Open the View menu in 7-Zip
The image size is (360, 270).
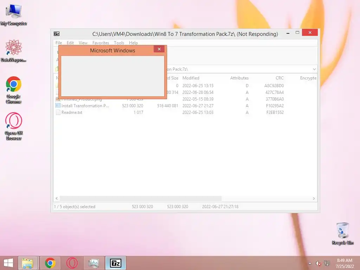(83, 43)
